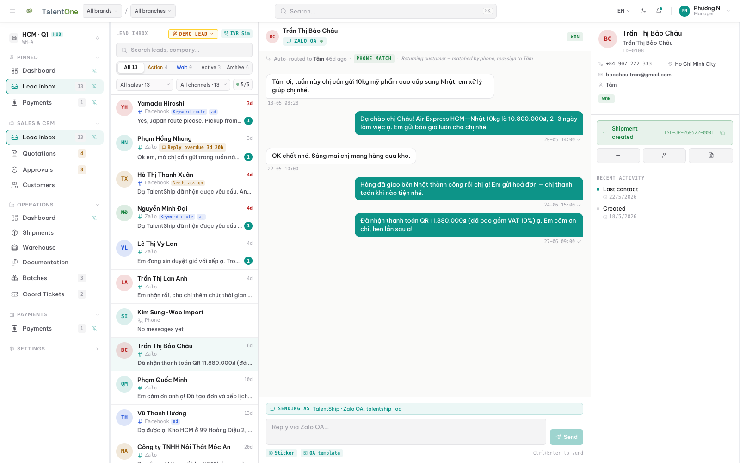Open notifications via the bell icon
Screen dimensions: 740x463
(659, 11)
